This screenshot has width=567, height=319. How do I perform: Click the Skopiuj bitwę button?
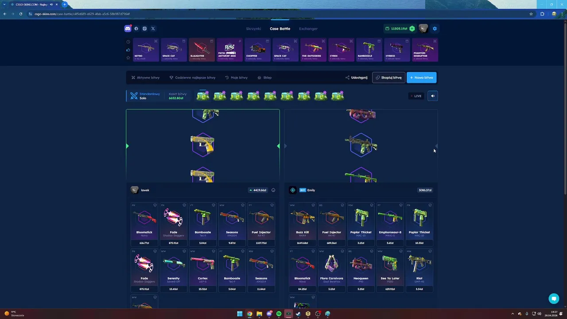pyautogui.click(x=388, y=78)
